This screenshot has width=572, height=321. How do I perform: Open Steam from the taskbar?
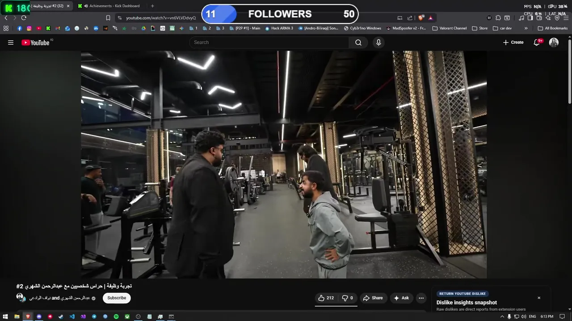(x=61, y=317)
